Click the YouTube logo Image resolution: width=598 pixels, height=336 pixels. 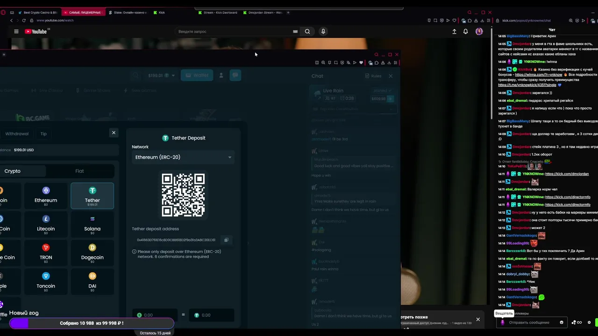coord(36,31)
